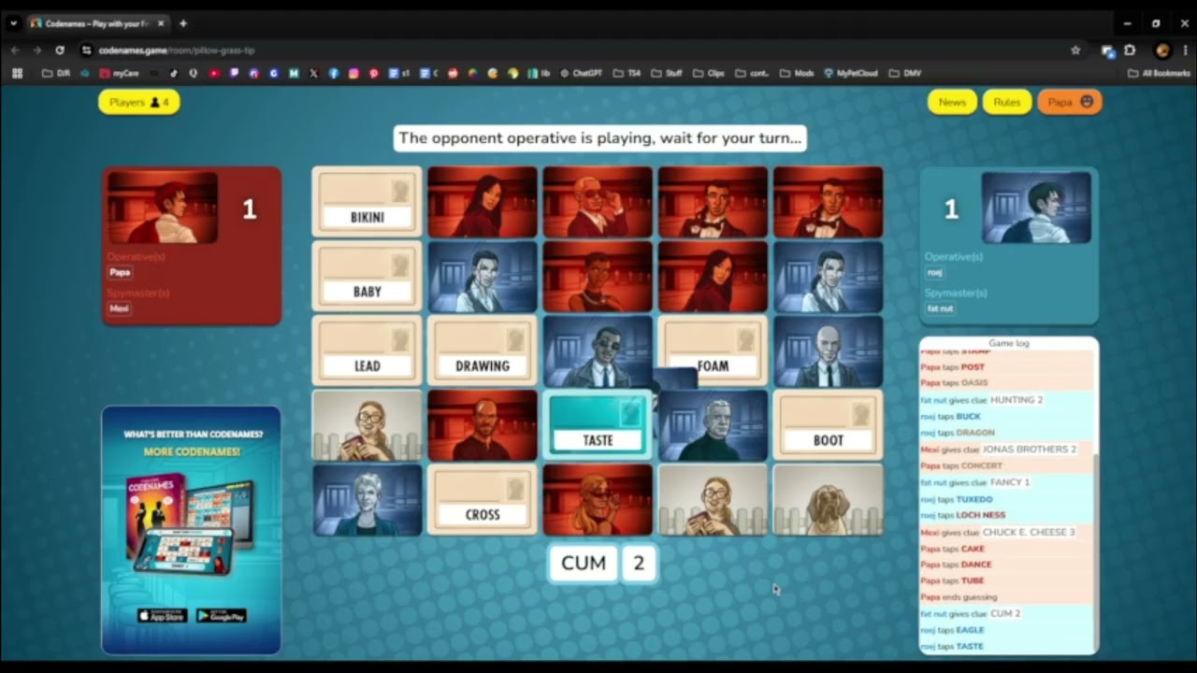Open the browser extensions puzzle icon
Viewport: 1197px width, 673px height.
(1130, 50)
